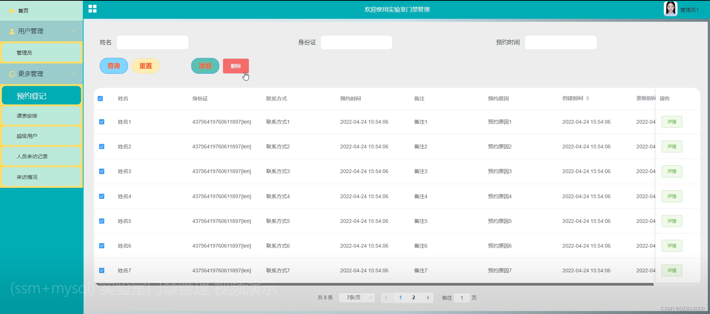The height and width of the screenshot is (314, 710).
Task: Open the 超级用户 menu item
Action: (x=41, y=136)
